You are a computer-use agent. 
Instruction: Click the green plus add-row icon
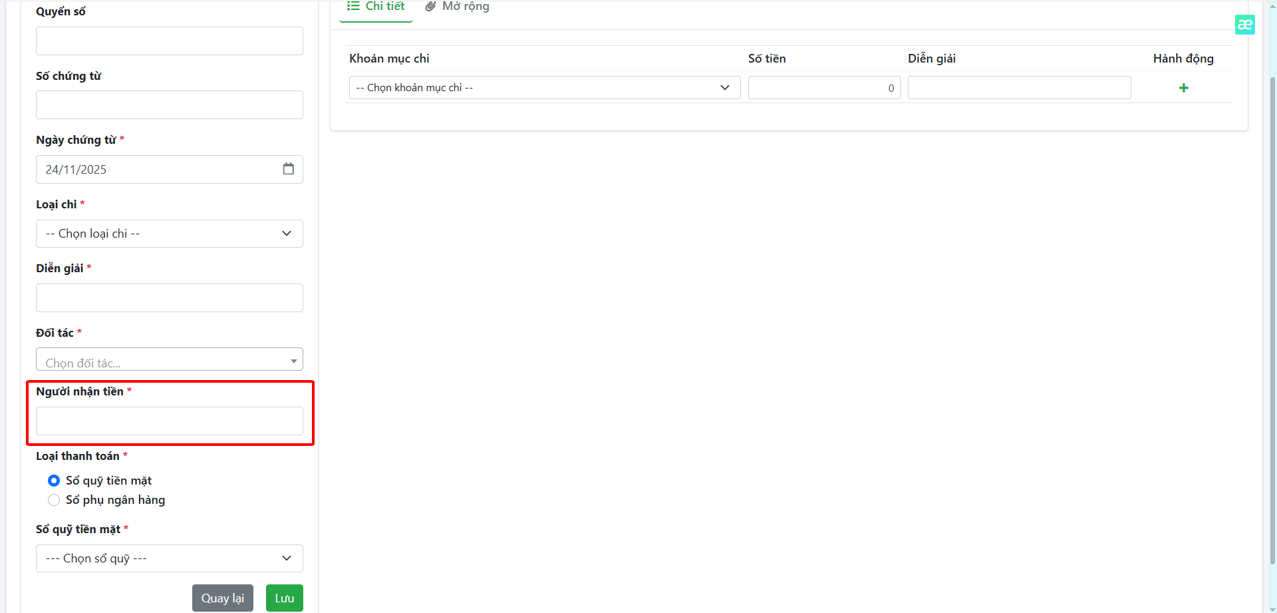pos(1183,88)
